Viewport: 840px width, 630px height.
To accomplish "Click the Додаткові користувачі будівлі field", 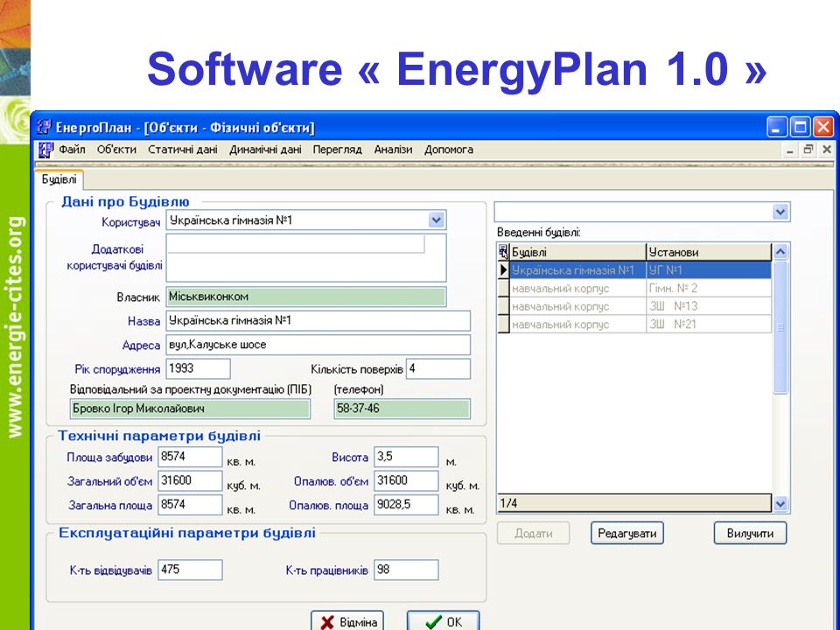I will coord(306,257).
